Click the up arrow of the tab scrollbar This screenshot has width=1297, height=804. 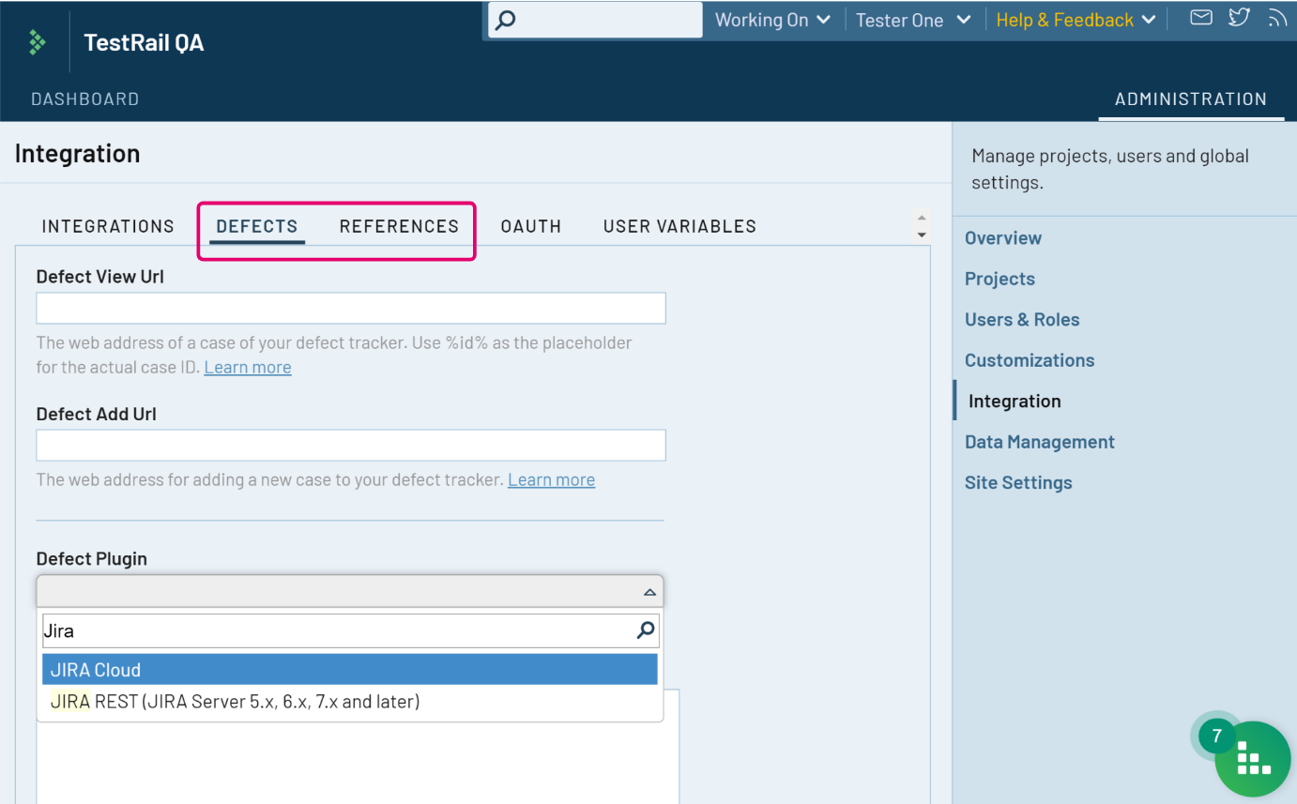click(x=922, y=217)
